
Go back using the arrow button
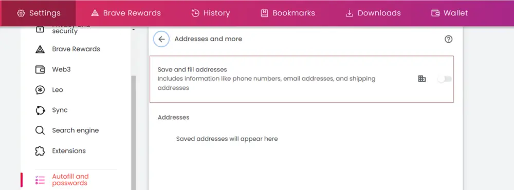(161, 40)
